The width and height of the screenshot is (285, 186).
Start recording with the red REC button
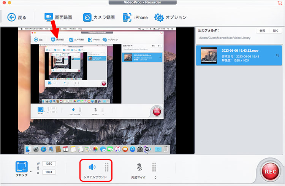pos(270,172)
